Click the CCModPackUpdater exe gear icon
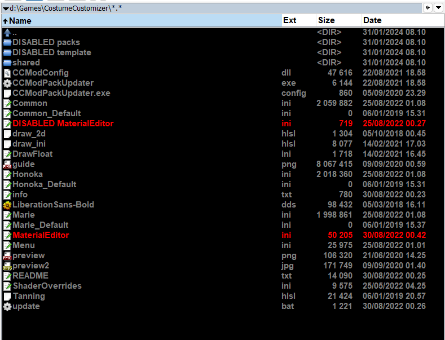Viewport: 445px width, 340px height. point(7,83)
